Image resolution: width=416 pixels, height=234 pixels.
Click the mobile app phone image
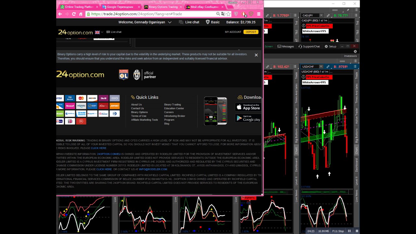(215, 111)
